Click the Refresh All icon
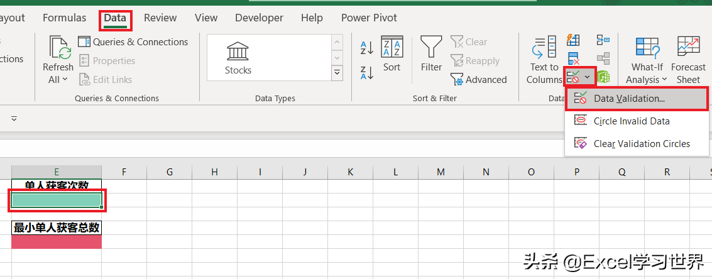This screenshot has width=712, height=279. 58,60
